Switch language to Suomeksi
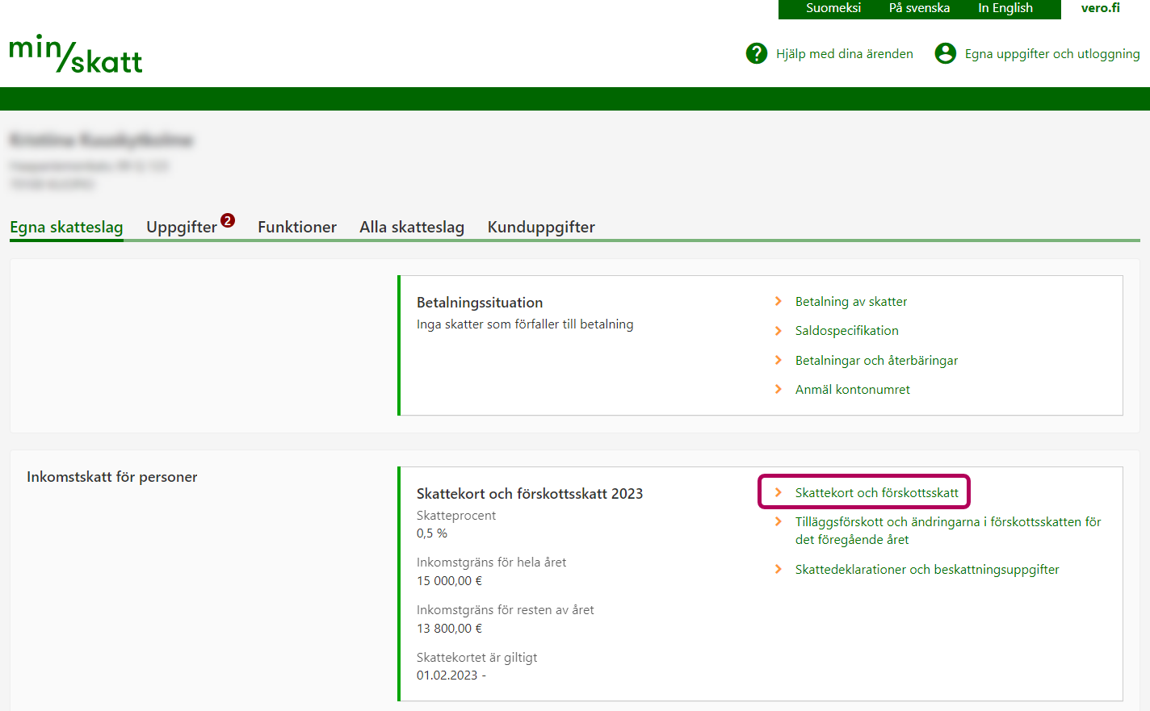 tap(833, 8)
